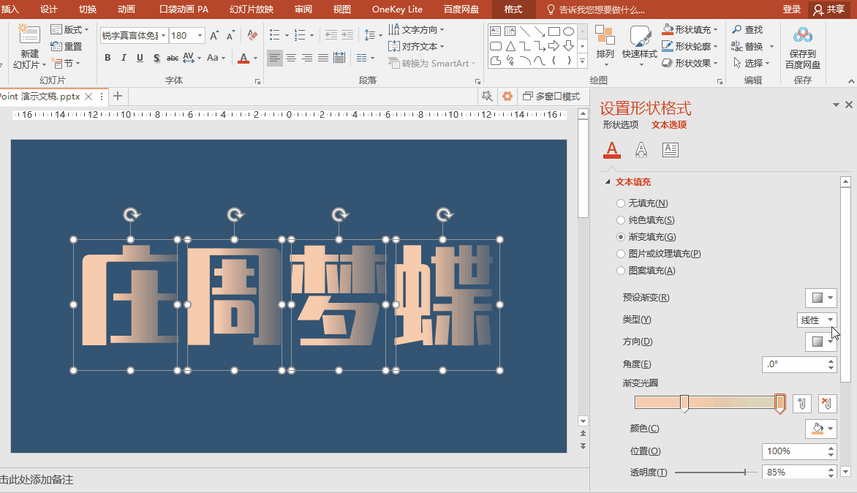857x493 pixels.
Task: Click the Add gradient stop icon
Action: [x=802, y=403]
